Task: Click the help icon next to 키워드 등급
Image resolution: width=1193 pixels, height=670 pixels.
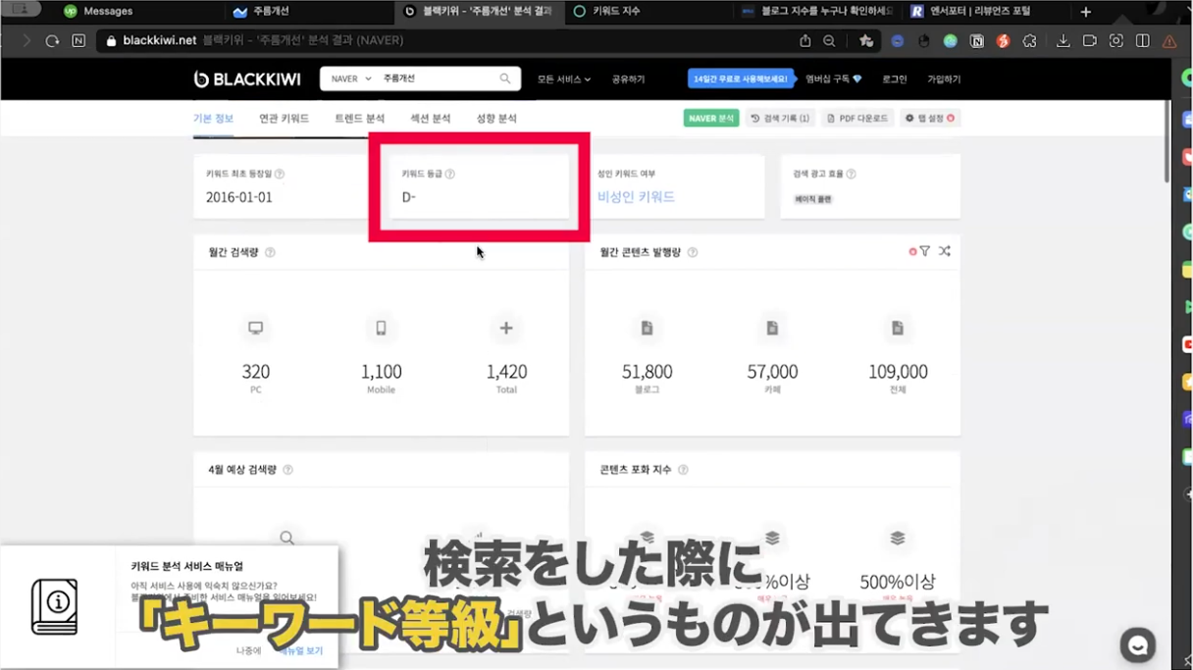Action: pos(450,174)
